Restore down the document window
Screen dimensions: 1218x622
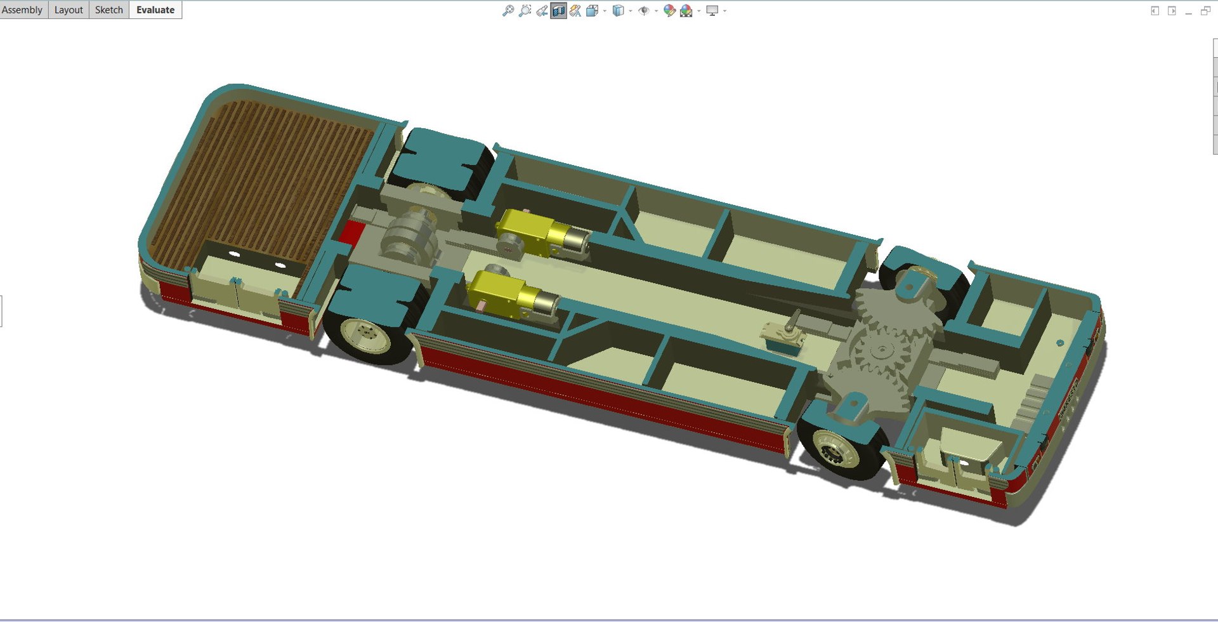tap(1205, 11)
